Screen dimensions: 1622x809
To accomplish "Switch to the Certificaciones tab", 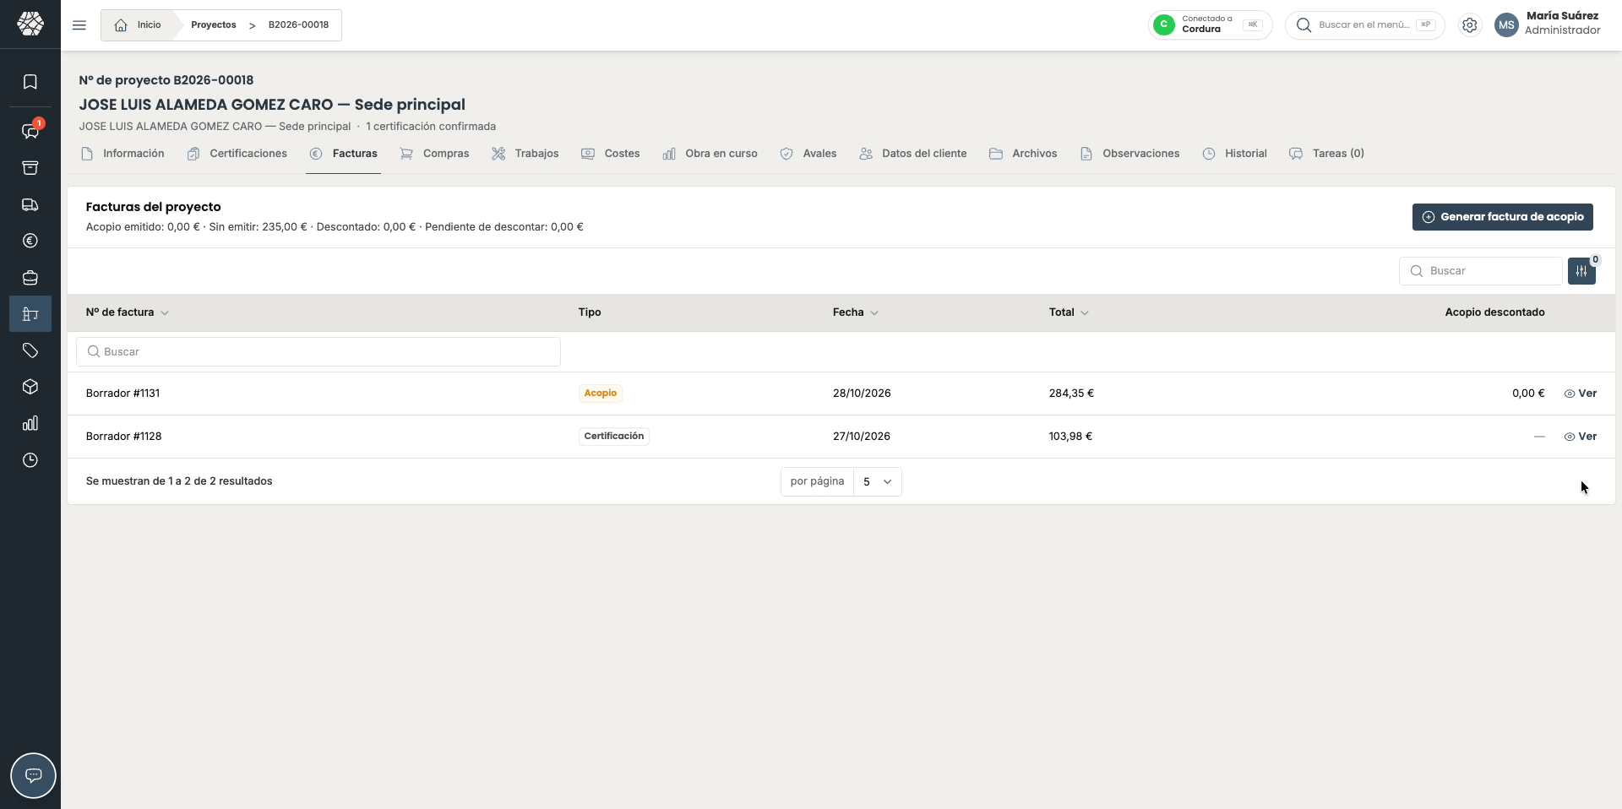I will click(237, 154).
